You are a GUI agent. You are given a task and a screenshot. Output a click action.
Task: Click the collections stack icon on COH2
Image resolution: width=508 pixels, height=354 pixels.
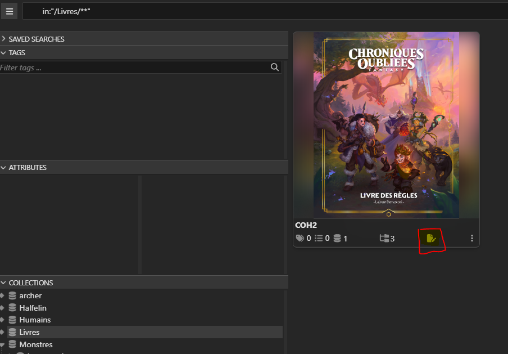coord(337,238)
